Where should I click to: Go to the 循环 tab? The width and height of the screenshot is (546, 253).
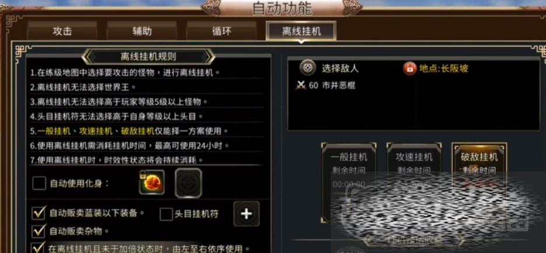coord(222,31)
